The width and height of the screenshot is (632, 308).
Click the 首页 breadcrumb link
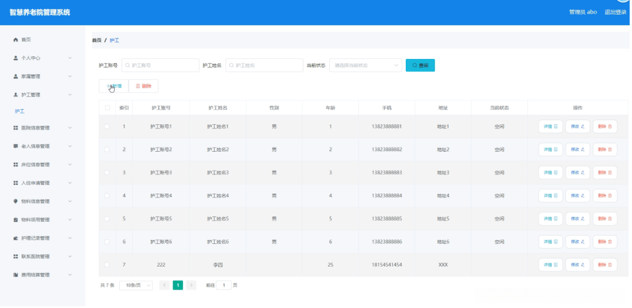coord(96,41)
